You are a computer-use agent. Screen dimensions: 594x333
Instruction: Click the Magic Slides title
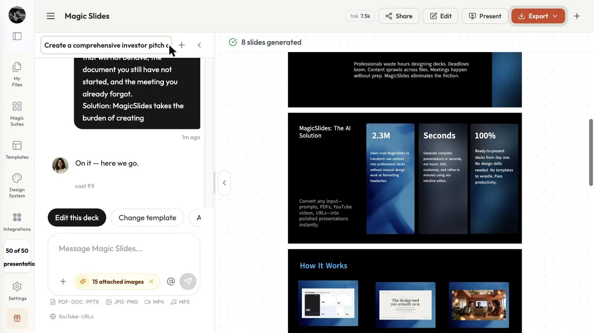(87, 16)
